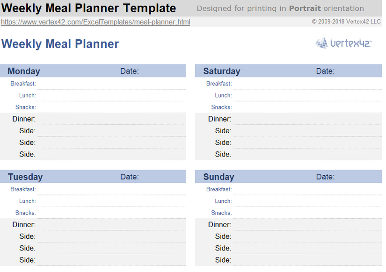Open the vertex42.com meal-planner link
The height and width of the screenshot is (272, 386).
95,22
